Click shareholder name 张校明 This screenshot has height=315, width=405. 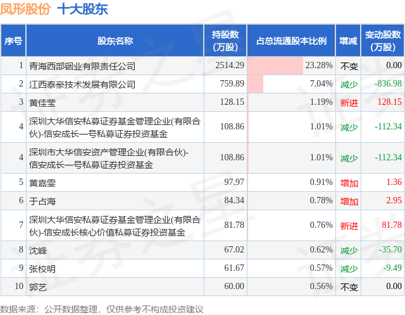[x=42, y=269]
